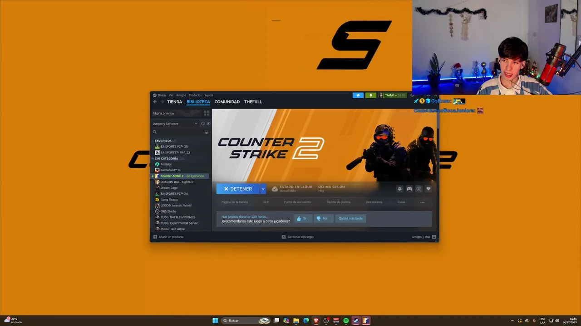The image size is (581, 326).
Task: Open the Ver menu
Action: 171,95
